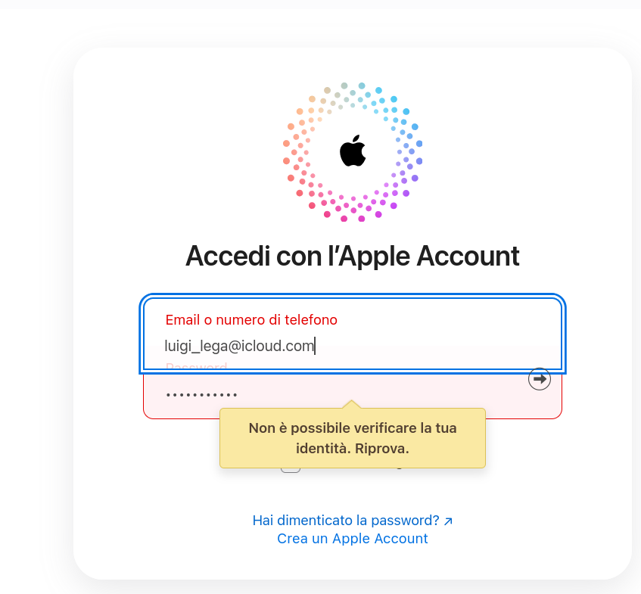Click the faded "Password" placeholder label

(x=196, y=368)
